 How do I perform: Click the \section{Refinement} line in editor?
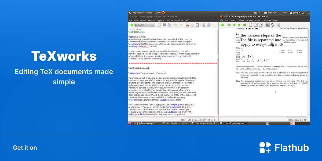(138, 68)
